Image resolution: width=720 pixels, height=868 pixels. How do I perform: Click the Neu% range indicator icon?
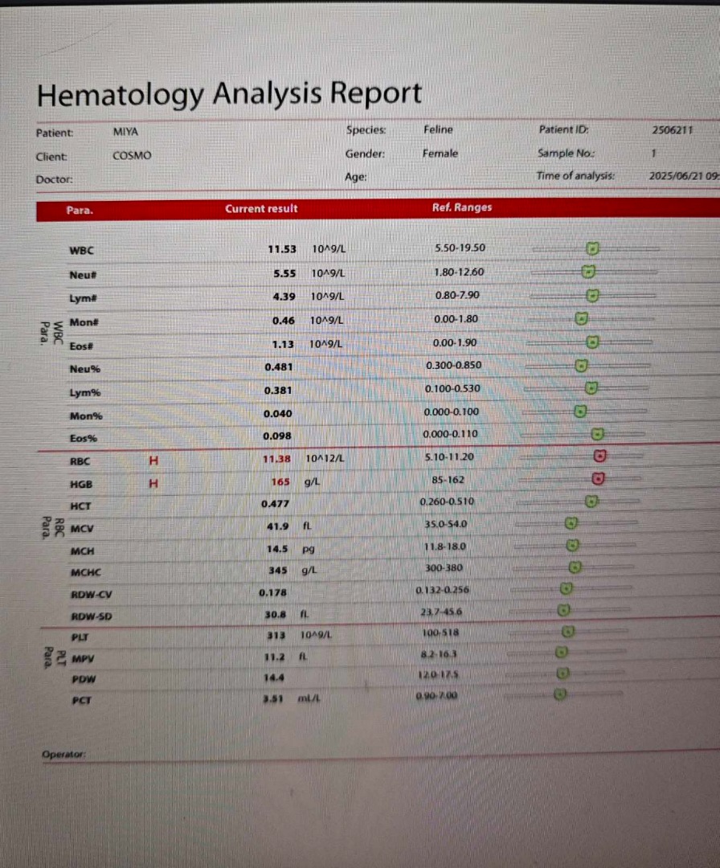click(x=581, y=366)
